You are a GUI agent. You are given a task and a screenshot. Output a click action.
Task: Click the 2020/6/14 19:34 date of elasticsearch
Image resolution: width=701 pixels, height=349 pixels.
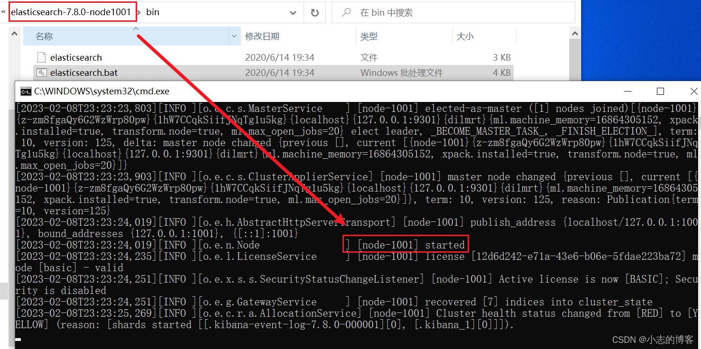click(280, 57)
